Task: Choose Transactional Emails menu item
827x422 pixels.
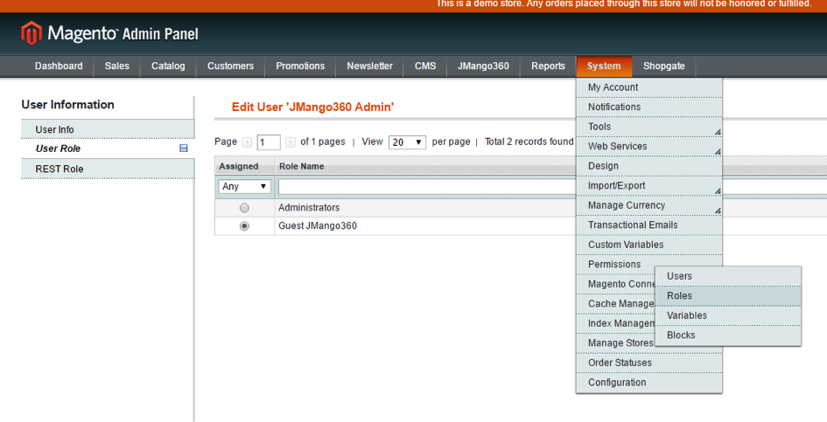Action: (648, 225)
